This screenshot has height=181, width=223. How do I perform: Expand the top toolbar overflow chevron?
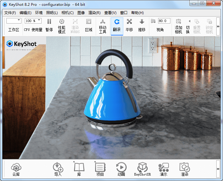click(x=218, y=27)
